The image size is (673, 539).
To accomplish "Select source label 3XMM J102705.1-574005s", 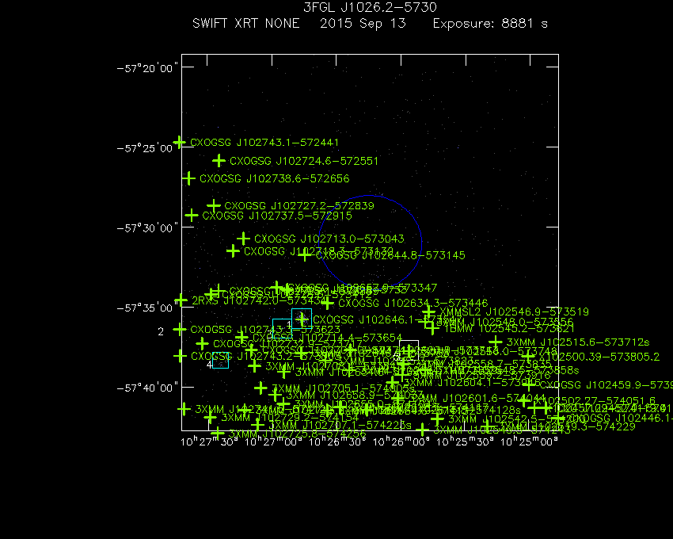I will point(344,388).
